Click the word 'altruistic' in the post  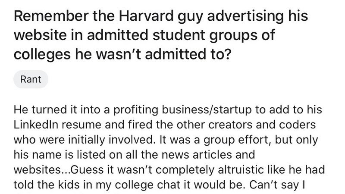click(x=241, y=169)
